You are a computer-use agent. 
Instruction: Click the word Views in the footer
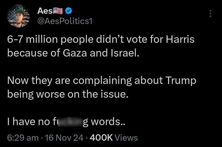coord(127,138)
